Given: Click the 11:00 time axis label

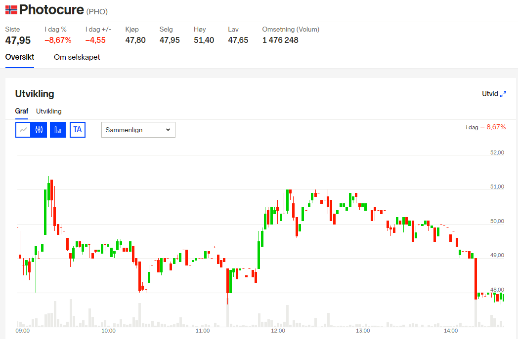Looking at the screenshot, I should (203, 331).
